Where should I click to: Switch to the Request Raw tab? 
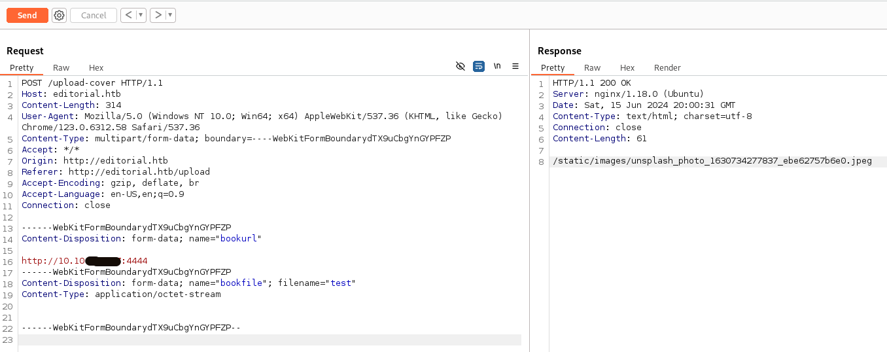(61, 68)
